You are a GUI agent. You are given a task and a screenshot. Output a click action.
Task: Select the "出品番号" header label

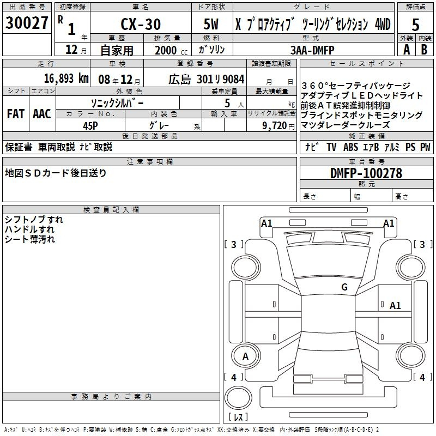coord(27,7)
